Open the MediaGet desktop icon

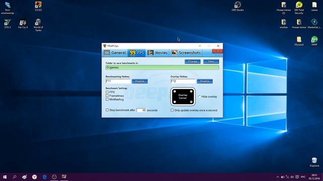pyautogui.click(x=314, y=24)
